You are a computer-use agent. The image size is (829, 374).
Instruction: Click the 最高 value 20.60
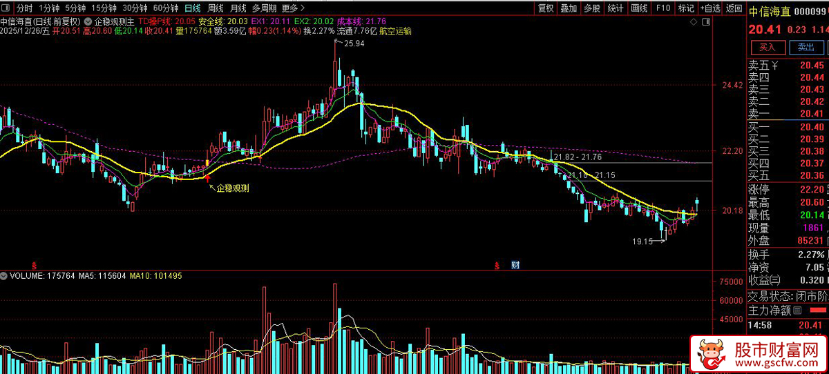coord(812,202)
